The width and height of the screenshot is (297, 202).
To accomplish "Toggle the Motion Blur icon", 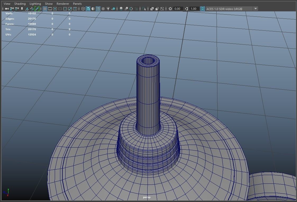I will tap(126, 9).
